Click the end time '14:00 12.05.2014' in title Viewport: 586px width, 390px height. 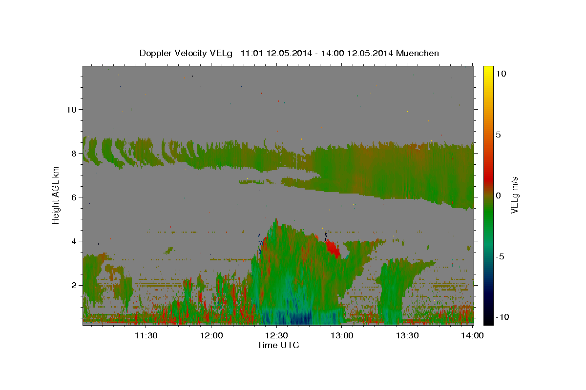[x=358, y=53]
